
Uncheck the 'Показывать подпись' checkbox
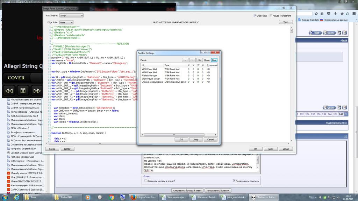pyautogui.click(x=234, y=181)
